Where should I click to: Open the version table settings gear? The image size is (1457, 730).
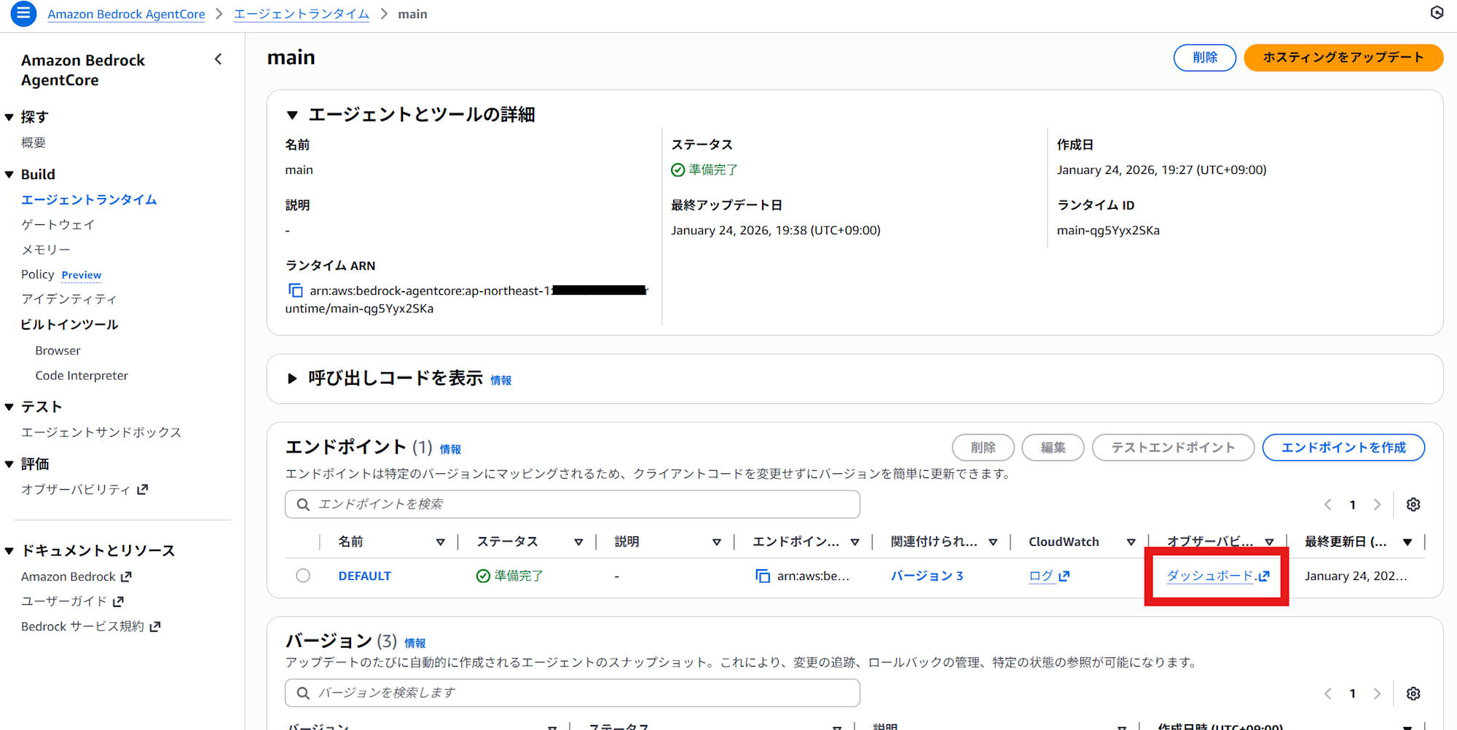1413,693
